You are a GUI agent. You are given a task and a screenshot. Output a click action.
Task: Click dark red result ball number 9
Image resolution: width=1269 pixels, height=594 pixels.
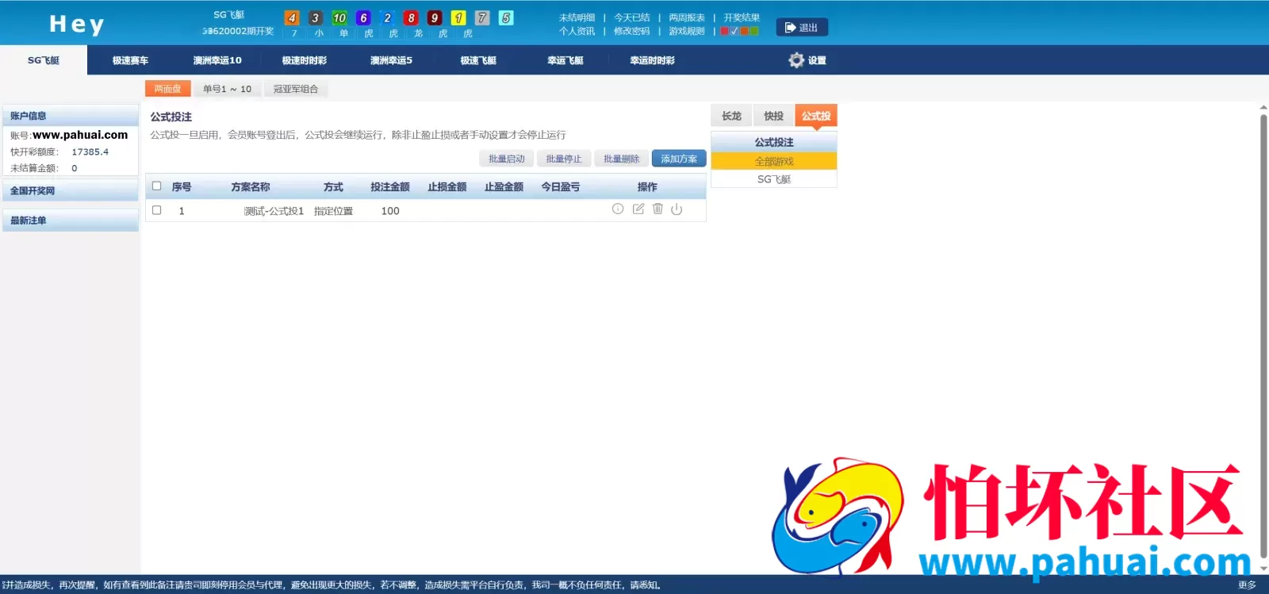(x=435, y=17)
